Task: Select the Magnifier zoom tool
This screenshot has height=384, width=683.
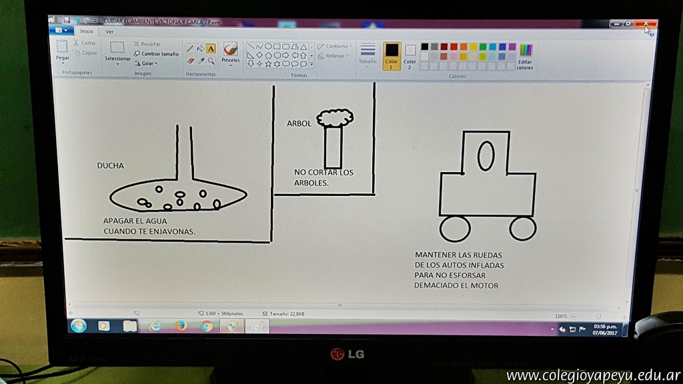Action: 211,60
